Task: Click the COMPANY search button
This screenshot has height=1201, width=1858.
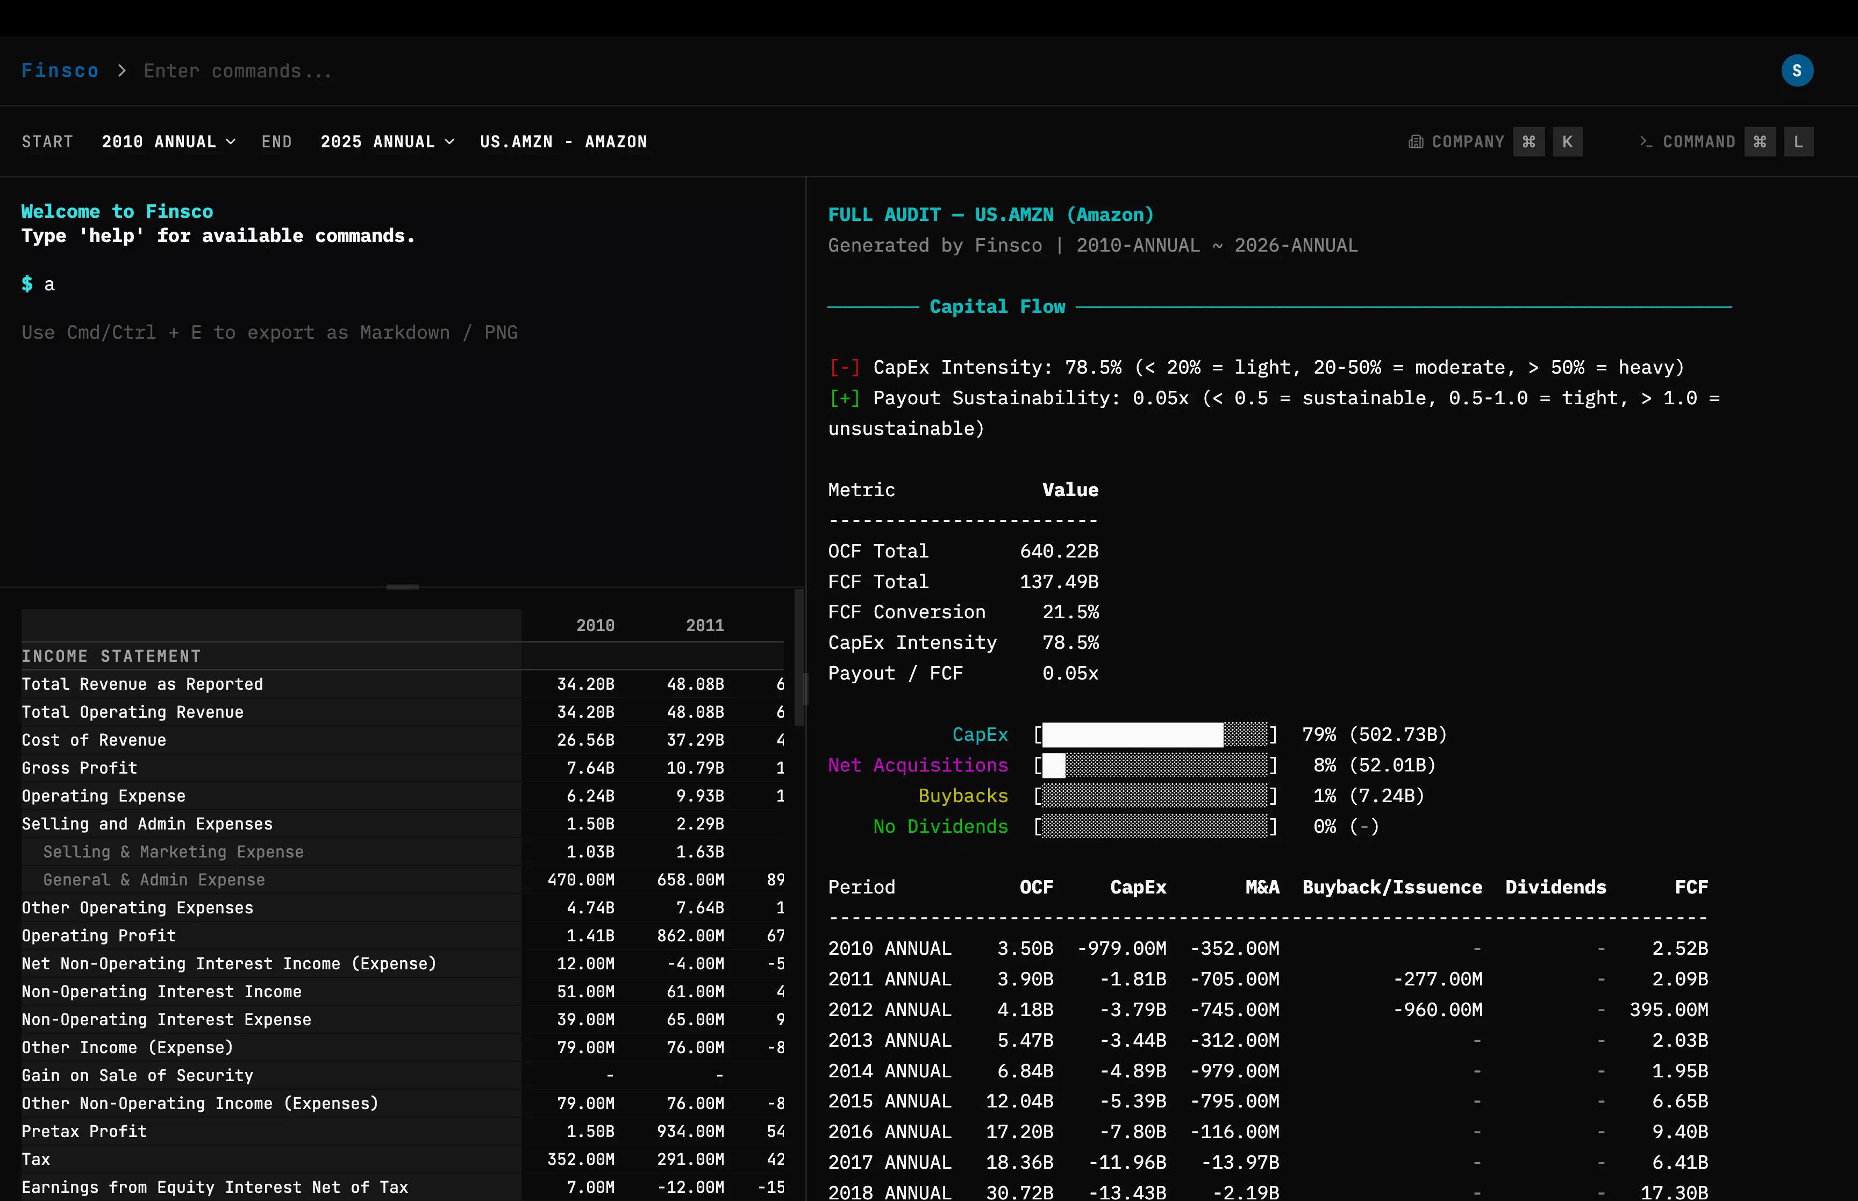Action: 1495,142
